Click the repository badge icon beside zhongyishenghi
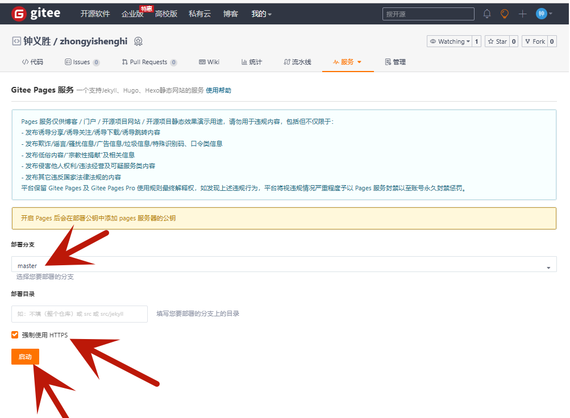 click(x=138, y=41)
